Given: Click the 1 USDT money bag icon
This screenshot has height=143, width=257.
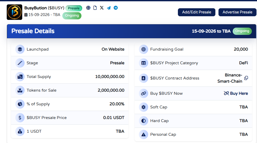Looking at the screenshot, I should [x=20, y=131].
